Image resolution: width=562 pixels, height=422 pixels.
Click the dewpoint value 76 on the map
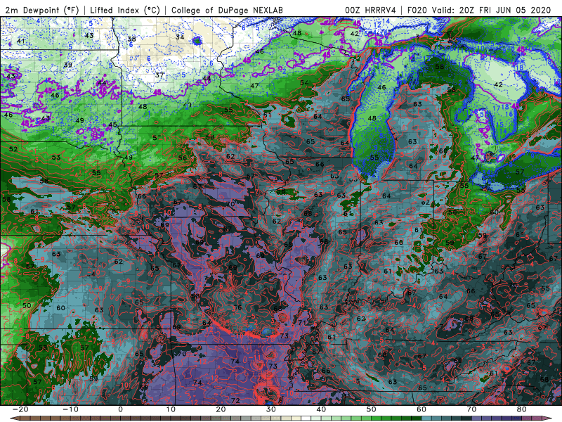pyautogui.click(x=237, y=307)
